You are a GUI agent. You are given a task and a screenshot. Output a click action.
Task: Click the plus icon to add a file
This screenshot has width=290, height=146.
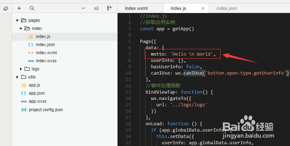(x=19, y=8)
